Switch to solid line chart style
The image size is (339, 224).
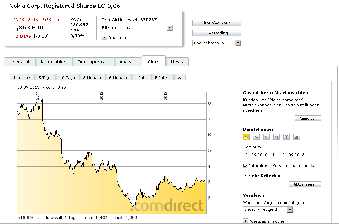pos(257,137)
